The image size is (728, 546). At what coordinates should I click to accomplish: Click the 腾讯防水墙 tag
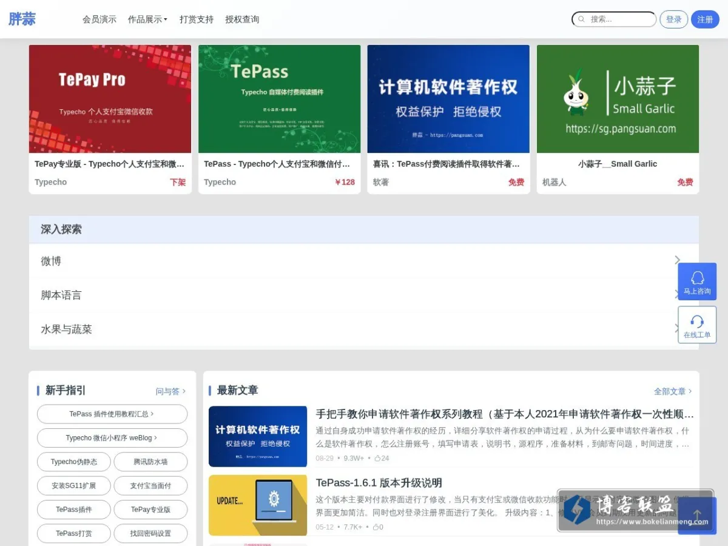coord(150,462)
